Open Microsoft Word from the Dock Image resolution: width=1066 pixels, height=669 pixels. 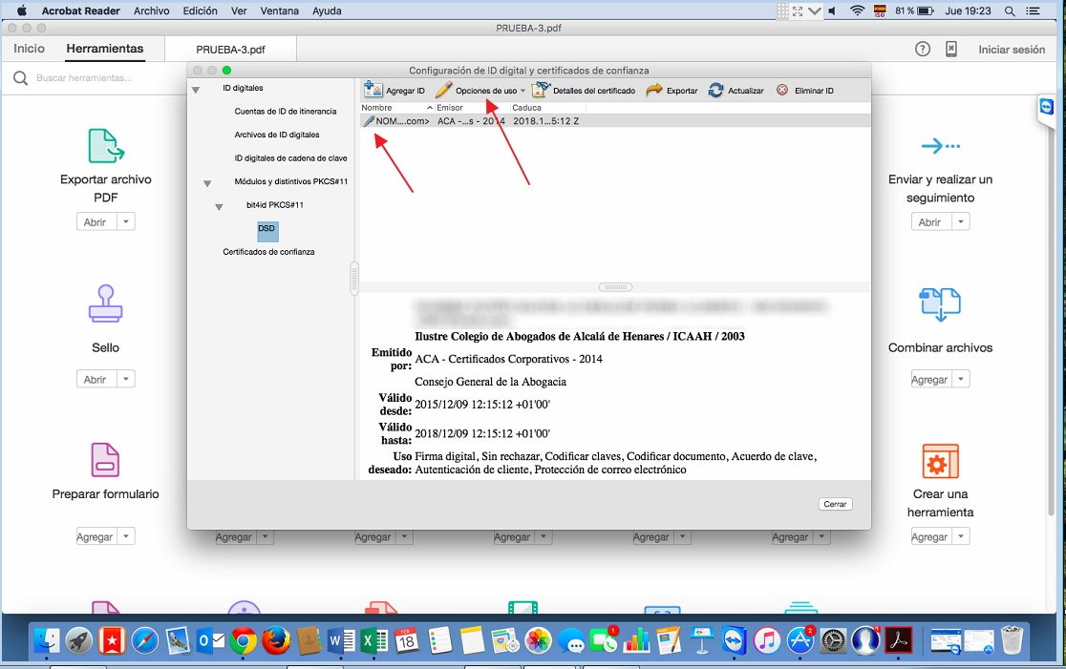341,640
